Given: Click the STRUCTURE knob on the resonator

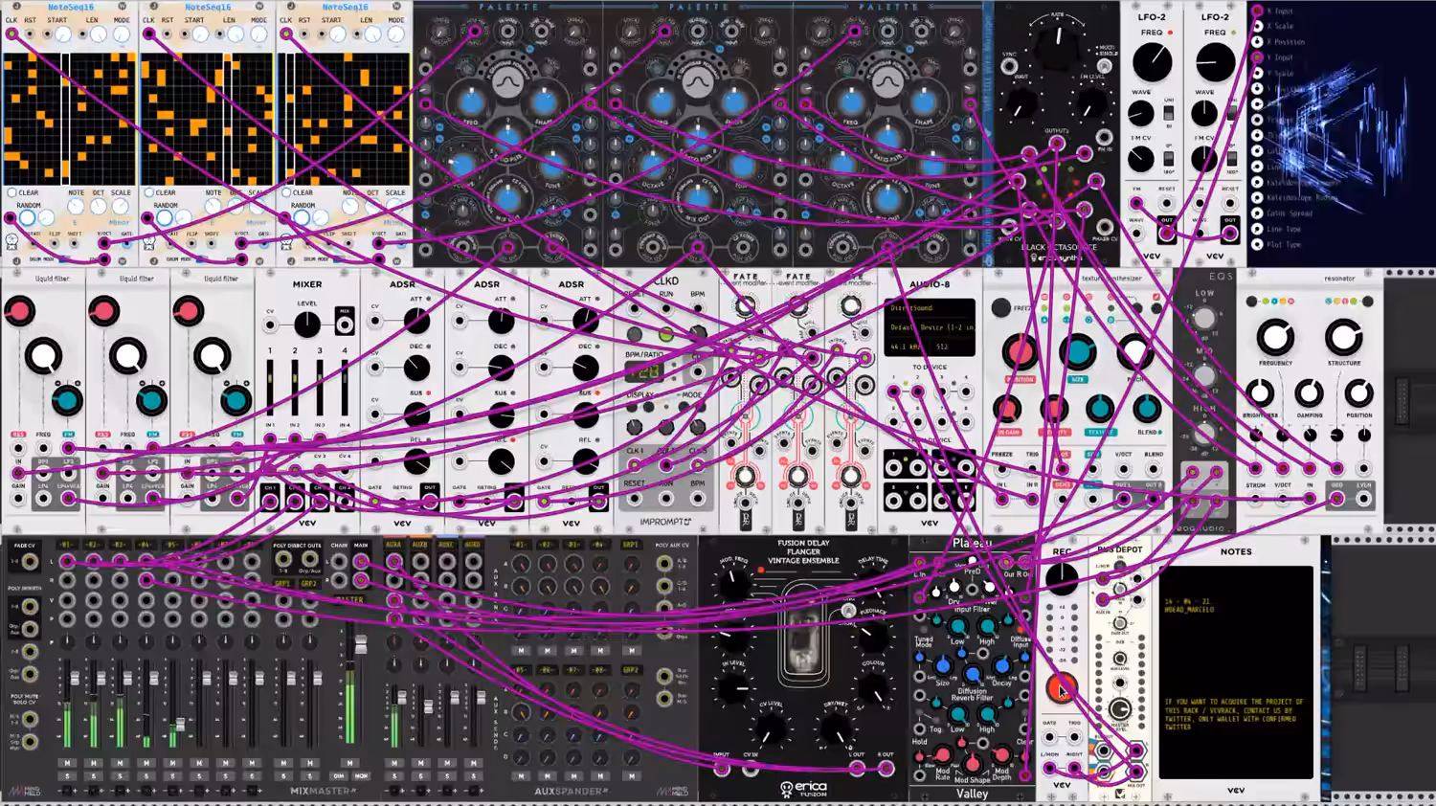Looking at the screenshot, I should pyautogui.click(x=1343, y=338).
